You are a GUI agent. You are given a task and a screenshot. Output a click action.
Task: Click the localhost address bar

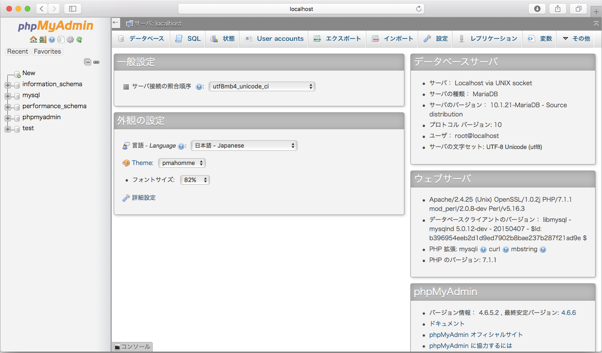click(x=301, y=9)
